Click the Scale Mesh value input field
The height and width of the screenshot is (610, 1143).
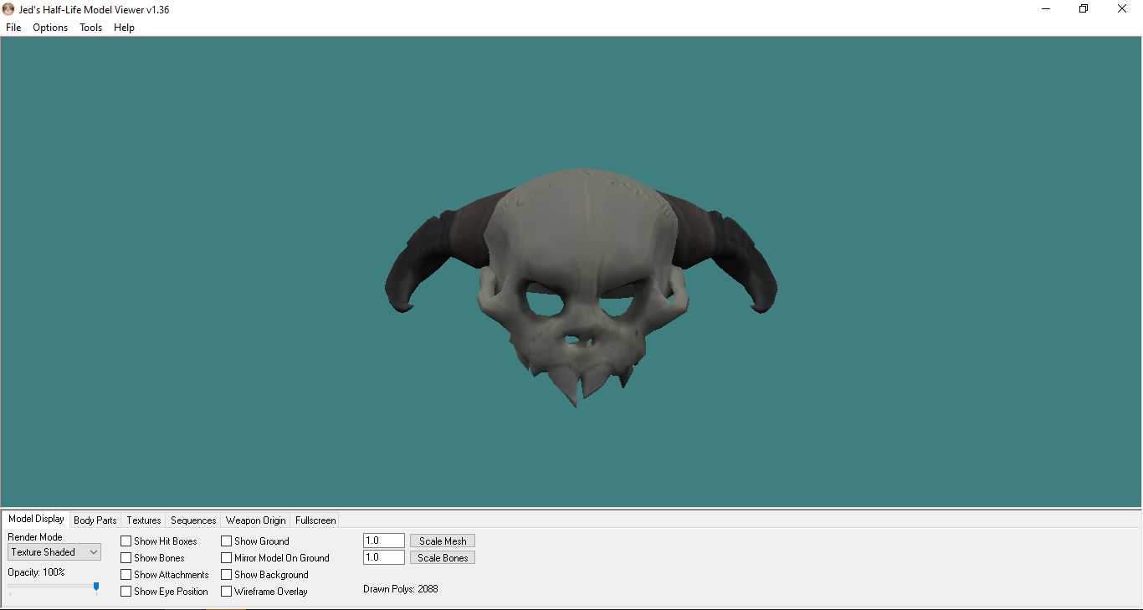(384, 541)
